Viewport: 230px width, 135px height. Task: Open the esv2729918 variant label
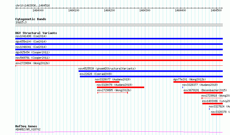tap(216, 96)
